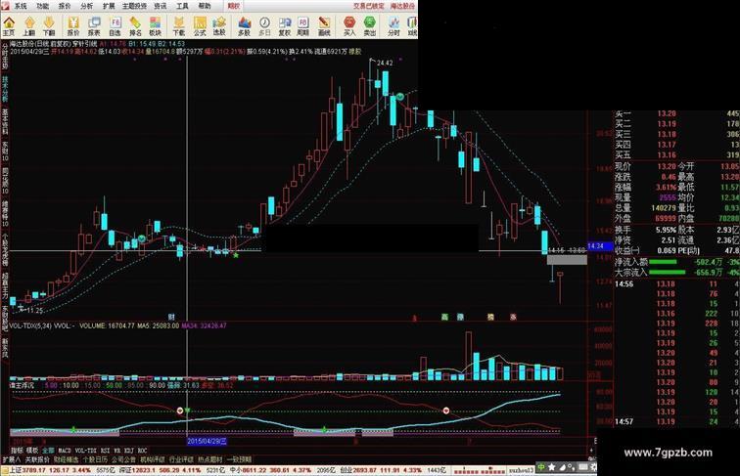Open the 自选 watchlist F6 icon
The image size is (740, 476).
click(115, 26)
